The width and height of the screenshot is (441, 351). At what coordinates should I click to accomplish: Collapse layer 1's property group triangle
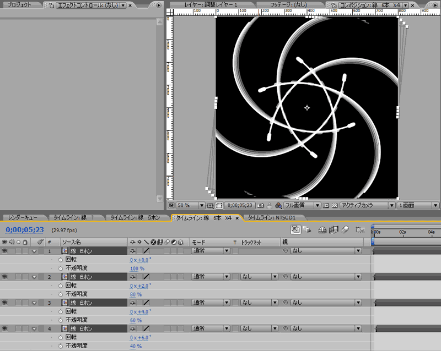[x=34, y=251]
